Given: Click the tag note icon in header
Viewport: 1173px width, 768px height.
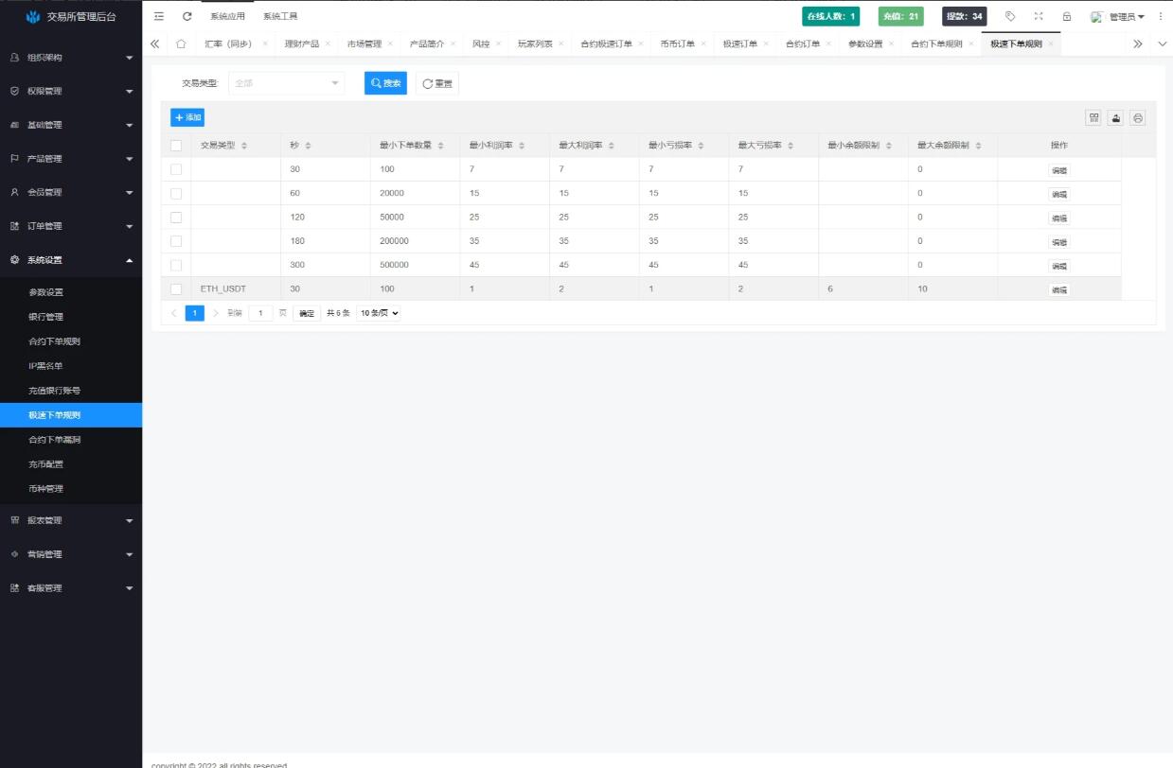Looking at the screenshot, I should [x=1010, y=16].
